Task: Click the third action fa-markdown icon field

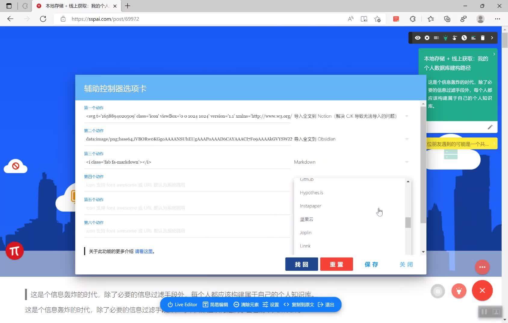Action: tap(187, 162)
